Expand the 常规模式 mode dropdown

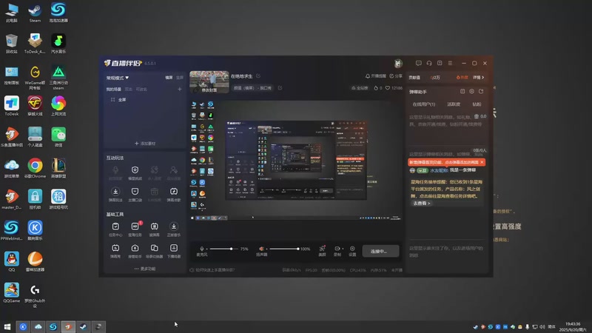tap(118, 78)
